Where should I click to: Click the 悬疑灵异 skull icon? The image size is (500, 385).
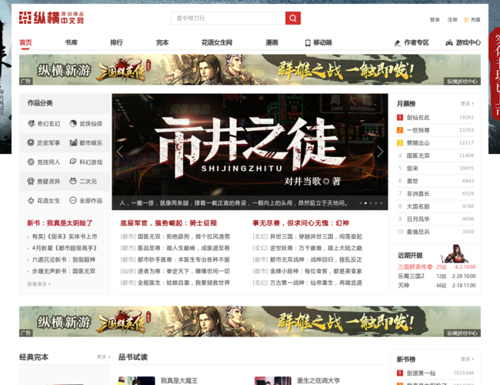[31, 181]
